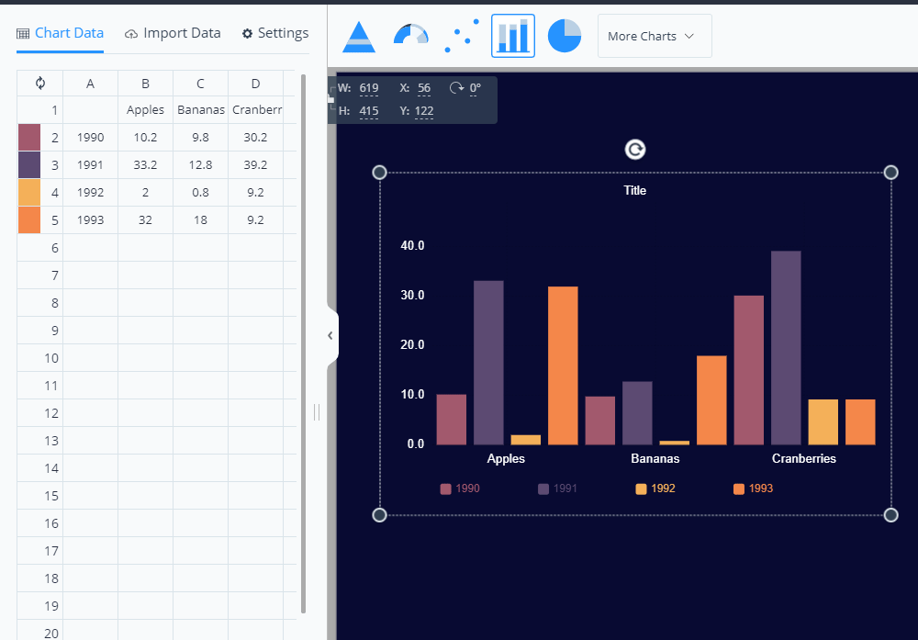The image size is (918, 640).
Task: Collapse the data panel with arrow handle
Action: coord(330,336)
